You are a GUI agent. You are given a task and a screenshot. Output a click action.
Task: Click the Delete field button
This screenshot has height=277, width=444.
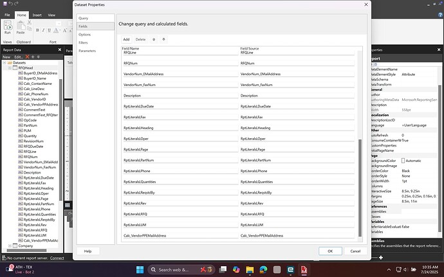tap(140, 39)
